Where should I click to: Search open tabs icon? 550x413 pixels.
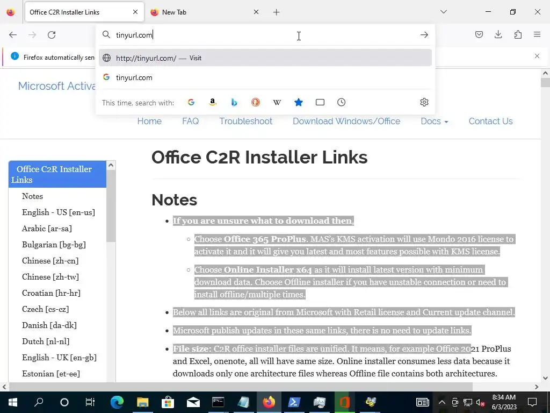click(320, 102)
